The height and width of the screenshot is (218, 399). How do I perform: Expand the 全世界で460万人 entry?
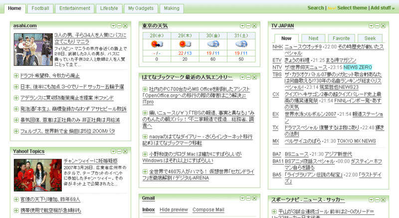[145, 172]
